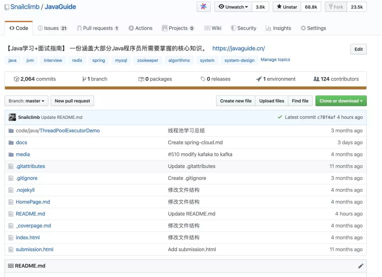Click the file icon next to submission.html
382x277 pixels.
coord(11,249)
